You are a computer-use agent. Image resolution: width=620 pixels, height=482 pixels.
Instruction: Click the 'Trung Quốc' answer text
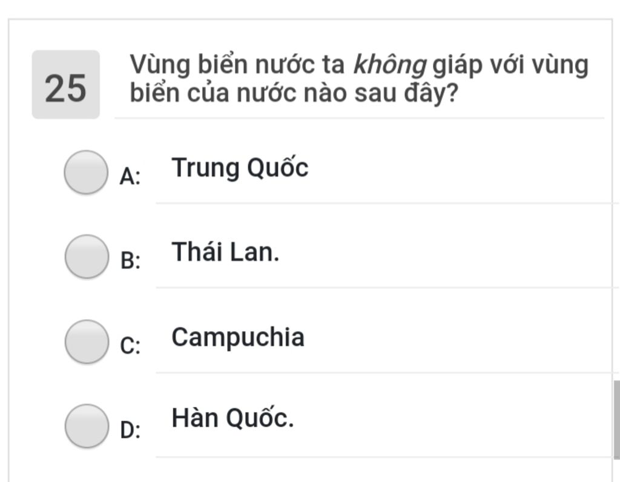(x=240, y=168)
